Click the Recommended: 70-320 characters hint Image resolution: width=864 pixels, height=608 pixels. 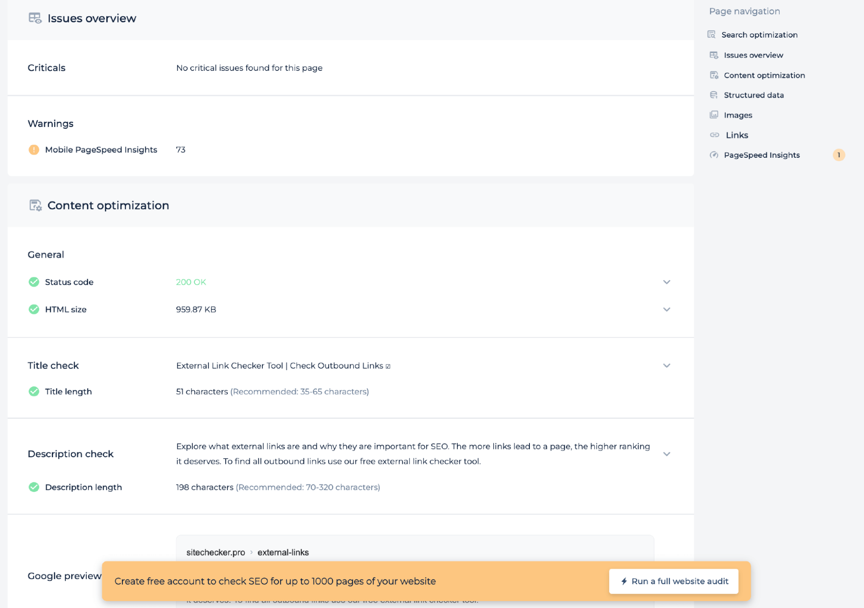(308, 487)
